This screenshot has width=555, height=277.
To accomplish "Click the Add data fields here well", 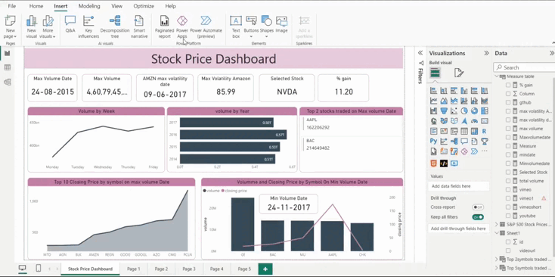I will click(x=459, y=186).
